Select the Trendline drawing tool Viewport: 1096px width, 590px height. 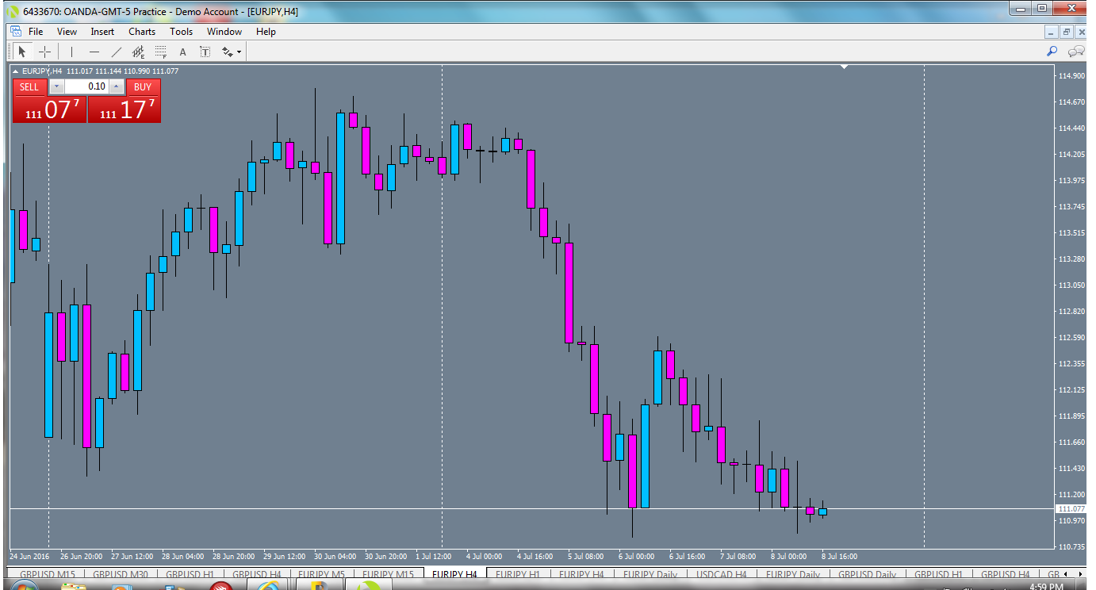[x=115, y=52]
